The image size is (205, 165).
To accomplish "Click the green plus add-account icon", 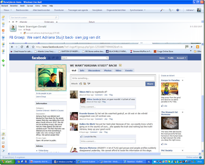I will coord(3,61).
